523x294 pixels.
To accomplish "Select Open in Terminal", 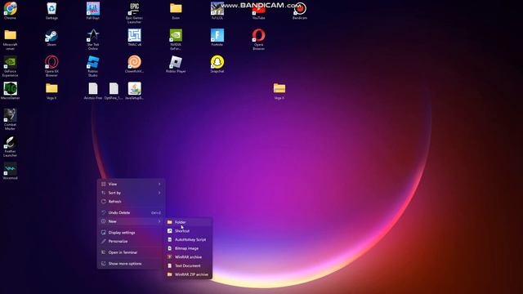I will (x=131, y=252).
